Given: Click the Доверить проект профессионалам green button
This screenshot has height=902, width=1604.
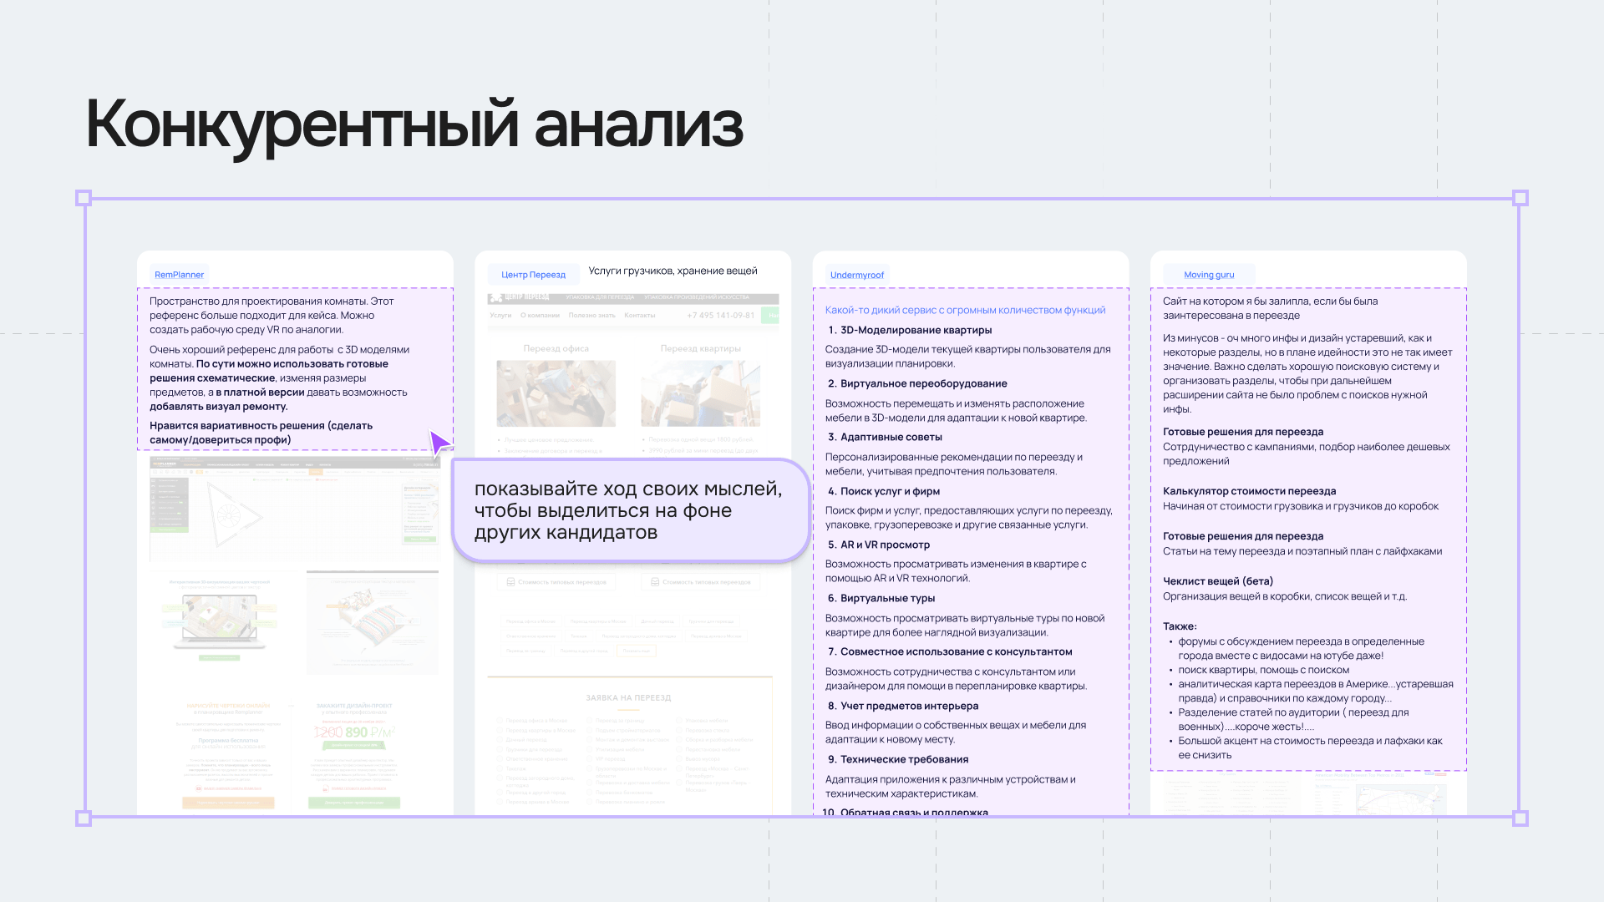Looking at the screenshot, I should (354, 803).
